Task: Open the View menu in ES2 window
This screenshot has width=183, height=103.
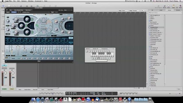Action: 11,10
